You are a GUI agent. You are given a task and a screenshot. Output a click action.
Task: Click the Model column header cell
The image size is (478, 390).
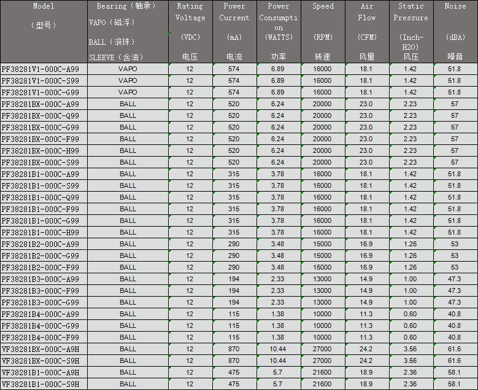click(x=43, y=31)
